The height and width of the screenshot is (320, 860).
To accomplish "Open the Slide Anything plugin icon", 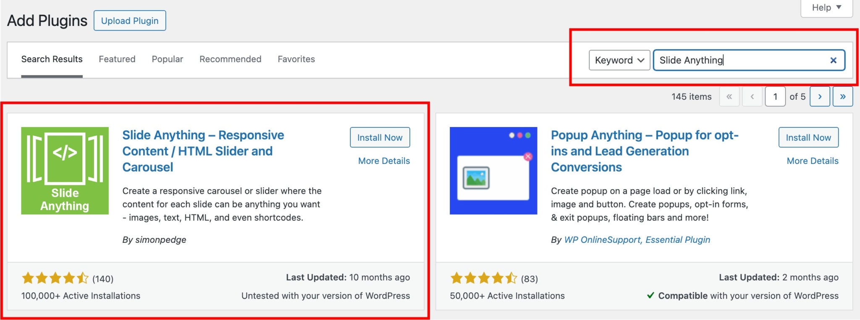I will [x=65, y=171].
